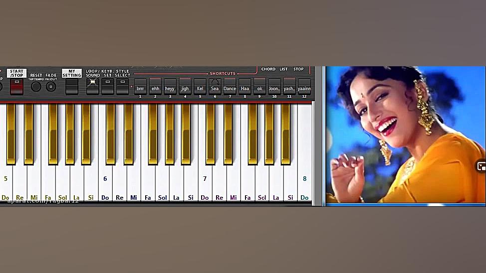This screenshot has height=273, width=486.
Task: Trigger the 'Haa' shortcut pad 8
Action: (x=245, y=87)
